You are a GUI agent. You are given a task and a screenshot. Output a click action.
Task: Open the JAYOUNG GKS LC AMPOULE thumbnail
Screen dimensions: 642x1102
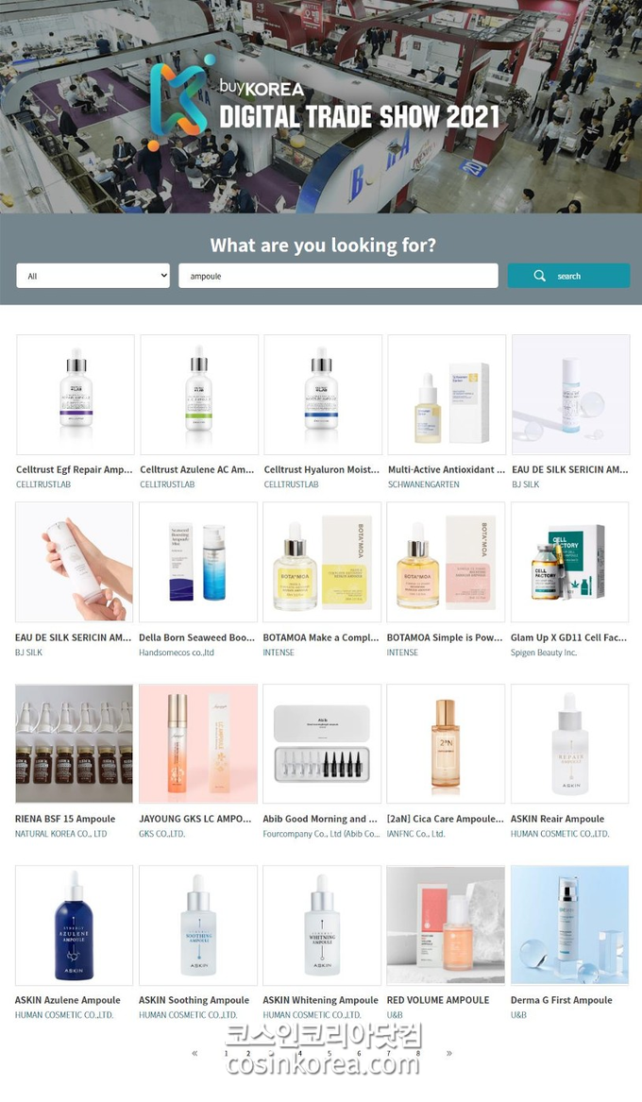click(x=198, y=743)
